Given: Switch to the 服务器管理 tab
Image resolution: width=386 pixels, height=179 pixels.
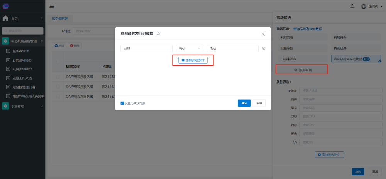Looking at the screenshot, I should coord(59,18).
